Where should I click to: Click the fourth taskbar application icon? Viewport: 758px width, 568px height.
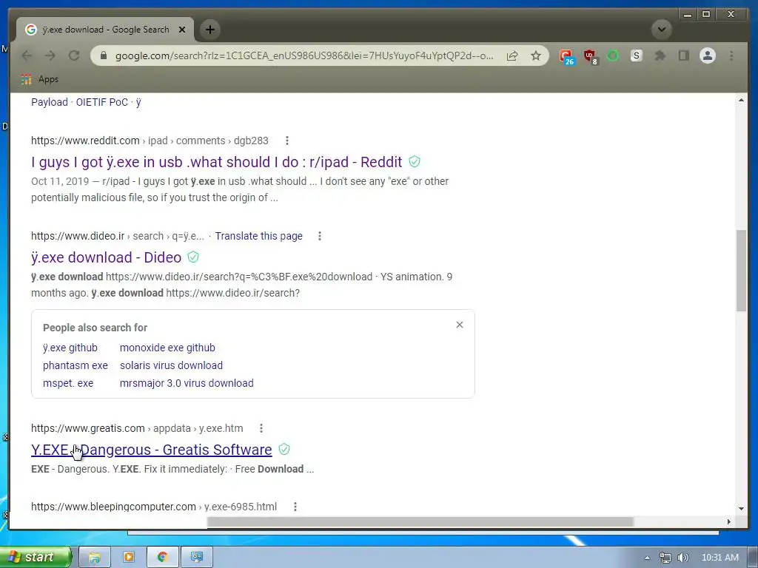(196, 558)
